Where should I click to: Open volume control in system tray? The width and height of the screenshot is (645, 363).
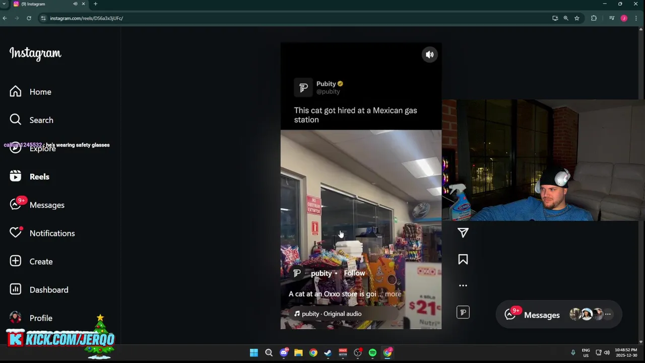click(607, 352)
